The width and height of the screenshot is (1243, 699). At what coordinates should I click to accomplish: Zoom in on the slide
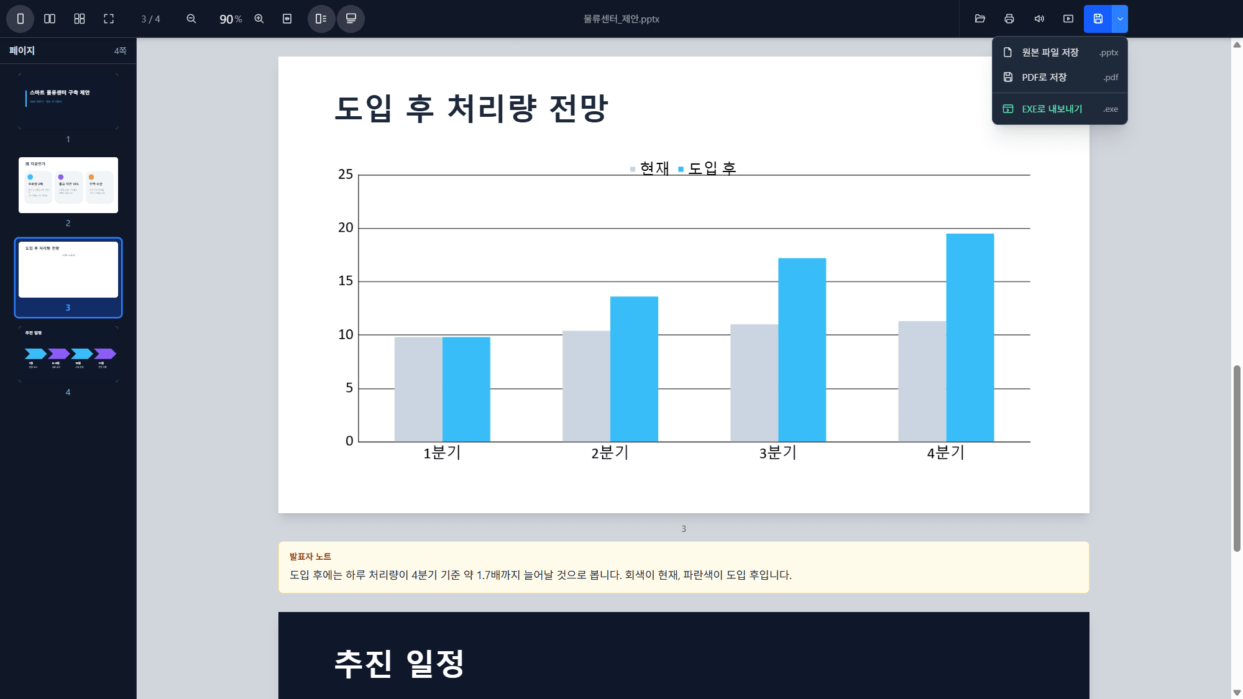coord(259,19)
